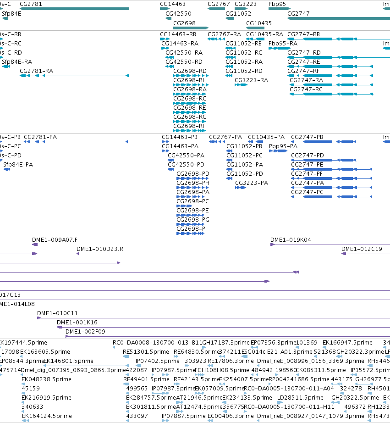The height and width of the screenshot is (423, 390).
Task: Select EST GH20322.5prime
Action: tap(355, 398)
